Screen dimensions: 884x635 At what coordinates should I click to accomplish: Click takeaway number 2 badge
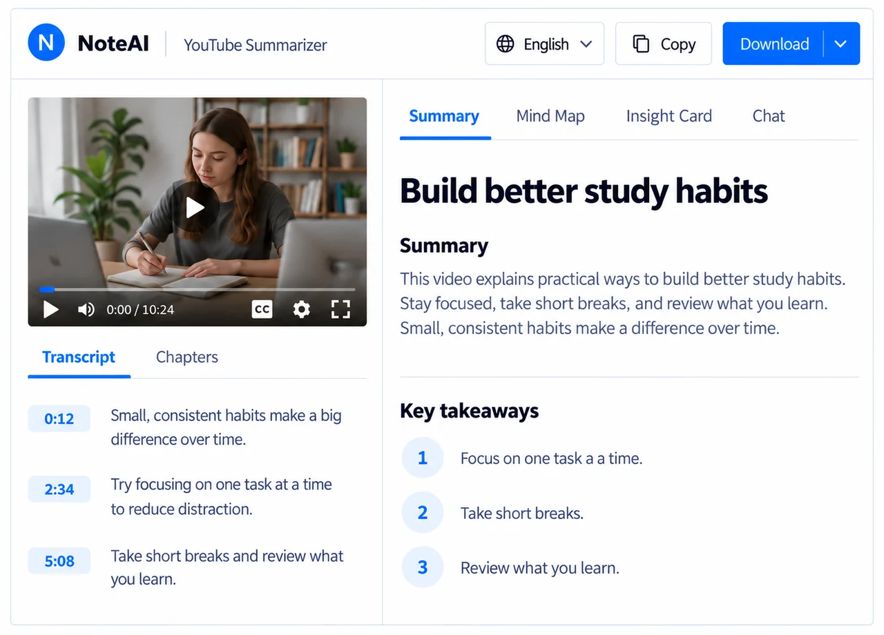[423, 512]
